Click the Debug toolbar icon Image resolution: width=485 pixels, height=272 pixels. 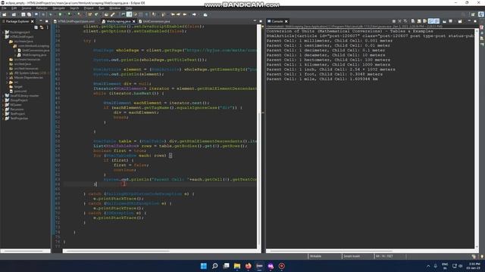click(51, 14)
